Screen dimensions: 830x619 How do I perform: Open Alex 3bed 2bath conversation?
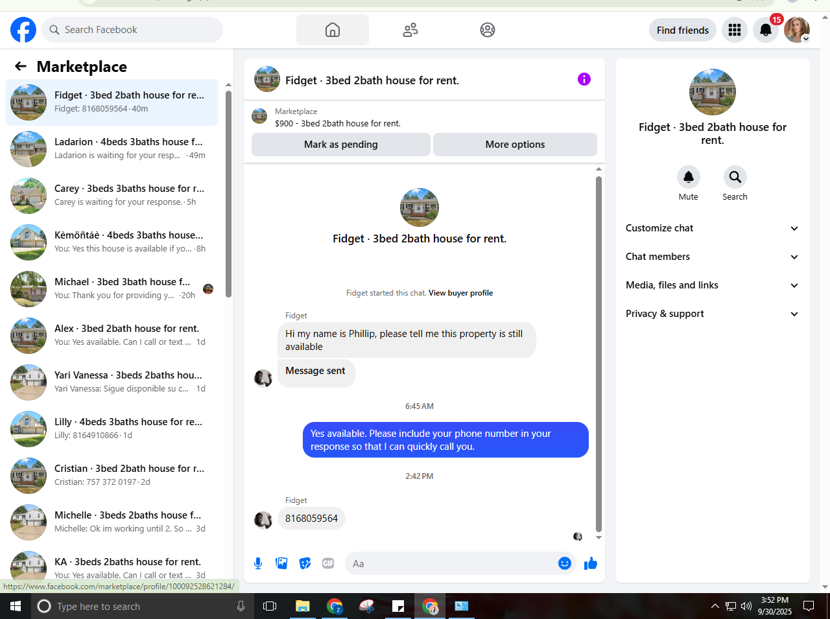point(112,336)
